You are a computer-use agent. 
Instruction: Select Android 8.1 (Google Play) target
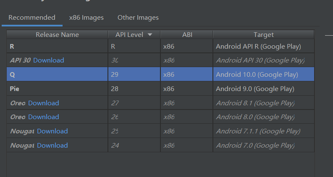click(264, 103)
